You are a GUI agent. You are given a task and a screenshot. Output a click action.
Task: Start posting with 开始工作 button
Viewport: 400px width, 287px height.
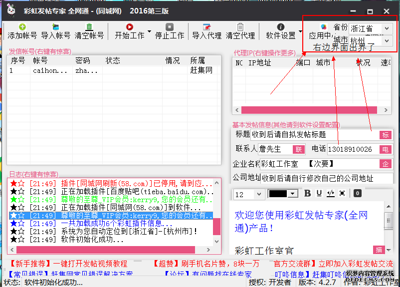coord(129,31)
